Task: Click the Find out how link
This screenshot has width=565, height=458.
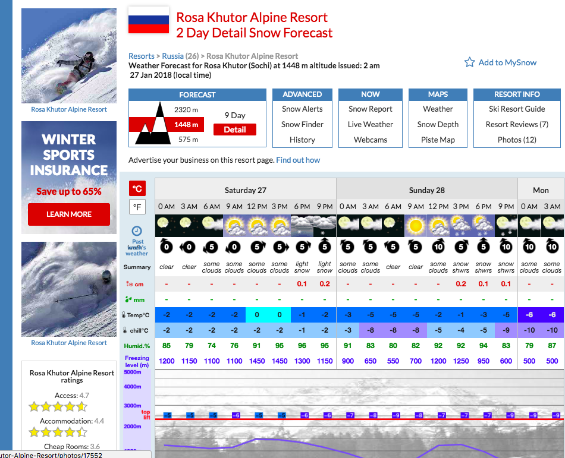Action: [298, 160]
